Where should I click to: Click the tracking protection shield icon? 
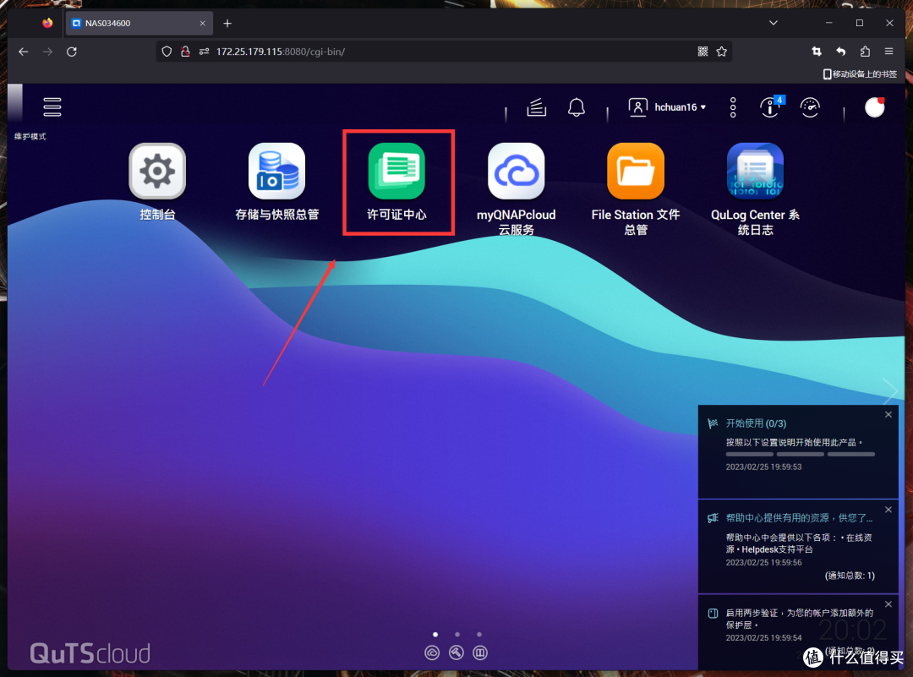point(167,52)
